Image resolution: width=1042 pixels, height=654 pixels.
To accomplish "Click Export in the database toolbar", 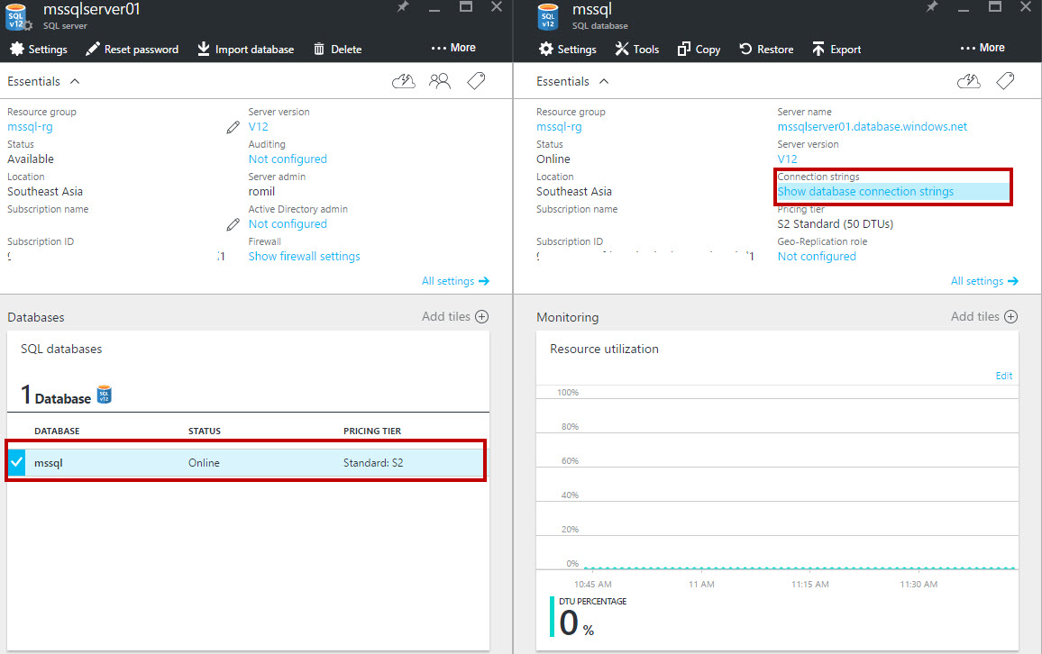I will point(836,50).
